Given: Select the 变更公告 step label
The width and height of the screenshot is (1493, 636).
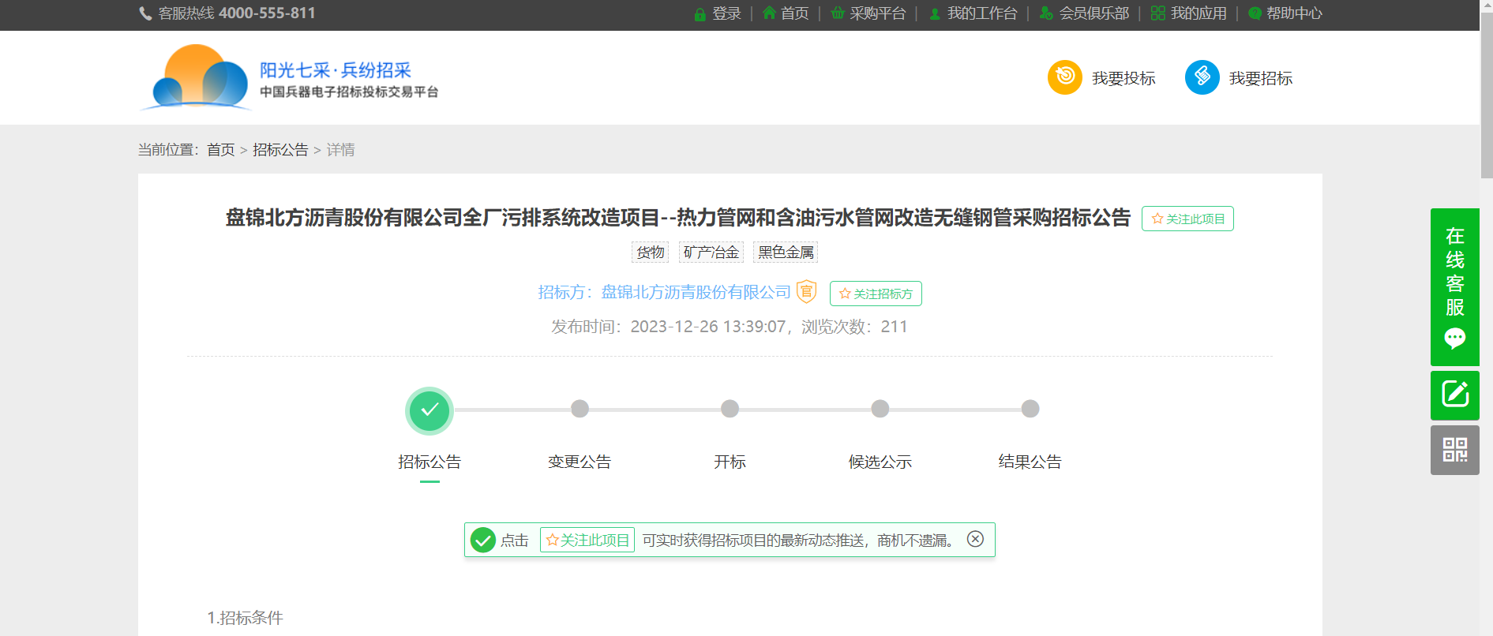Looking at the screenshot, I should pyautogui.click(x=580, y=462).
